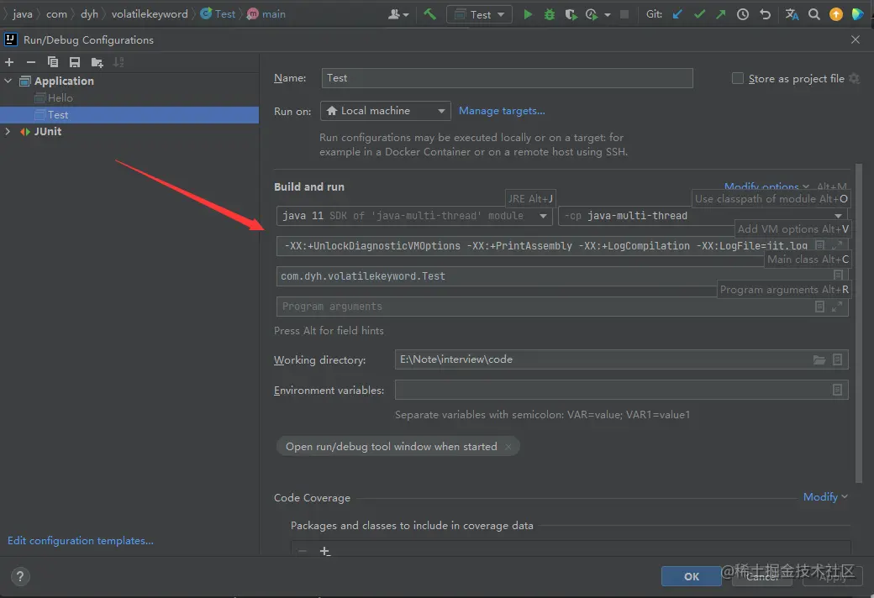Click the dyh breadcrumb item
874x598 pixels.
pos(89,14)
